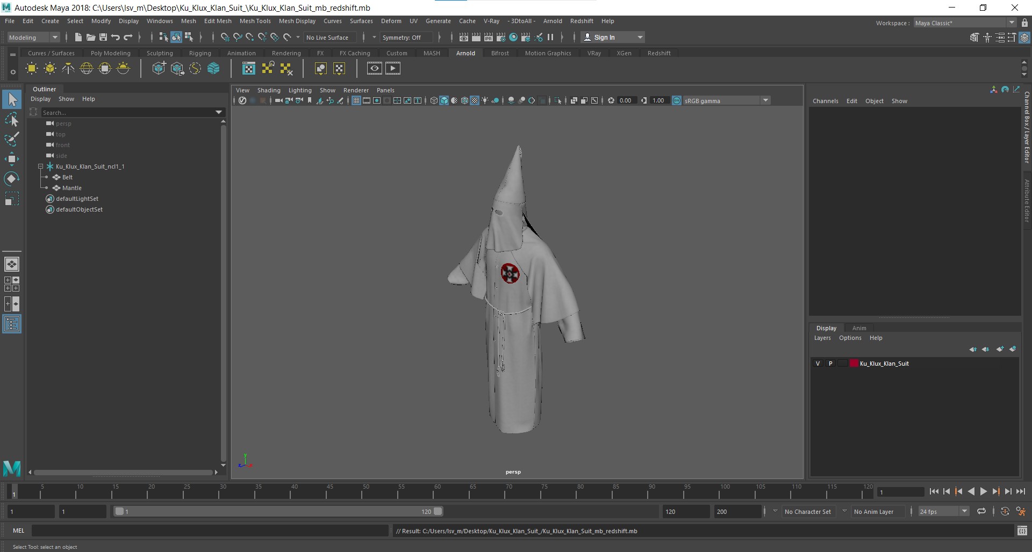Open the sRGB gamma view transform dropdown
The width and height of the screenshot is (1032, 552).
click(726, 100)
